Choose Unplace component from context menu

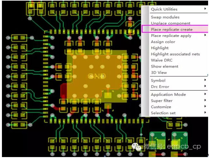point(170,23)
